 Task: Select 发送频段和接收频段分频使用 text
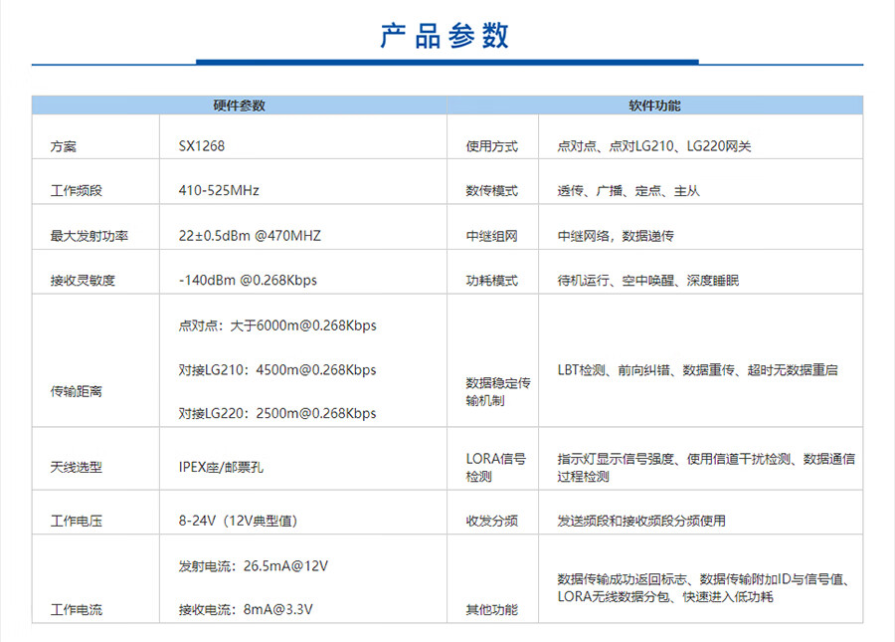point(641,521)
